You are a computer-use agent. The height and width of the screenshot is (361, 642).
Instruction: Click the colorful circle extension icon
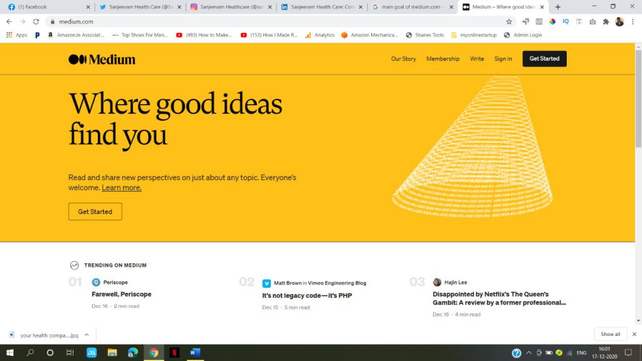[552, 22]
